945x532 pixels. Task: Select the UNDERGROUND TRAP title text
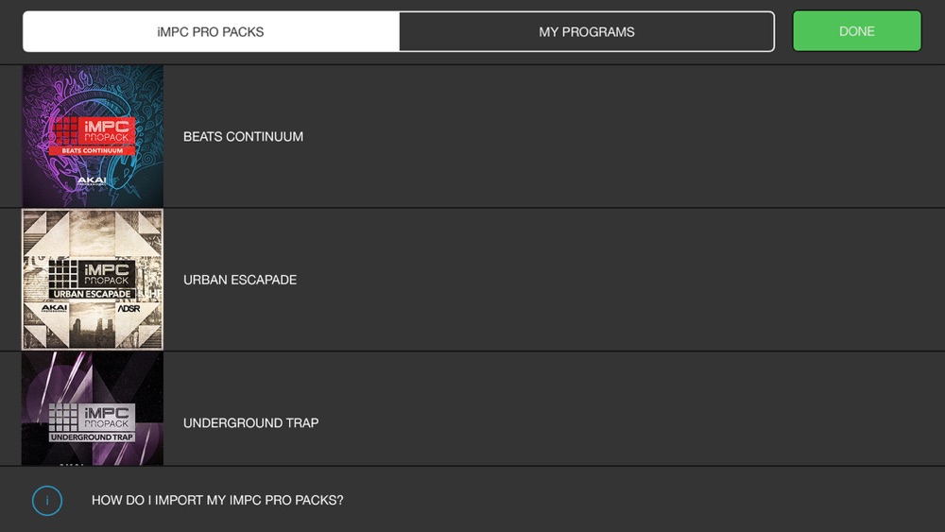(250, 423)
